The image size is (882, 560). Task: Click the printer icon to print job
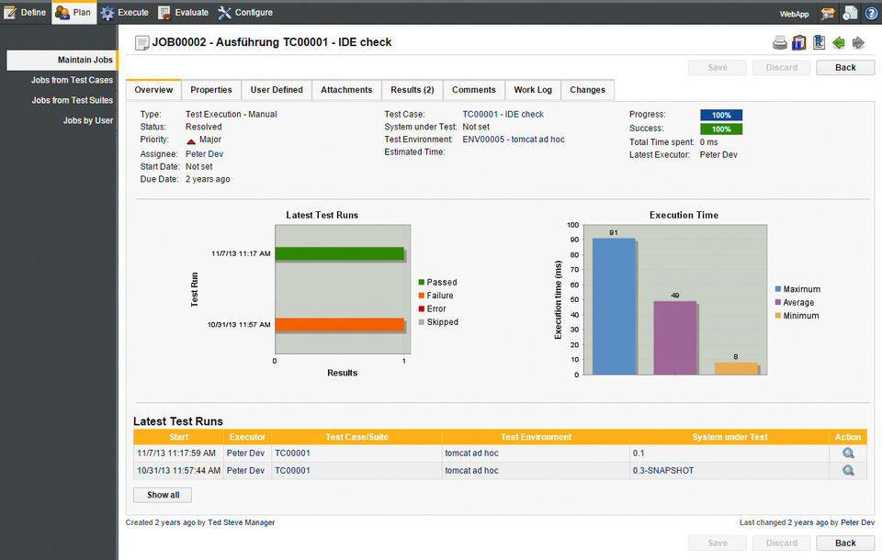pos(780,42)
